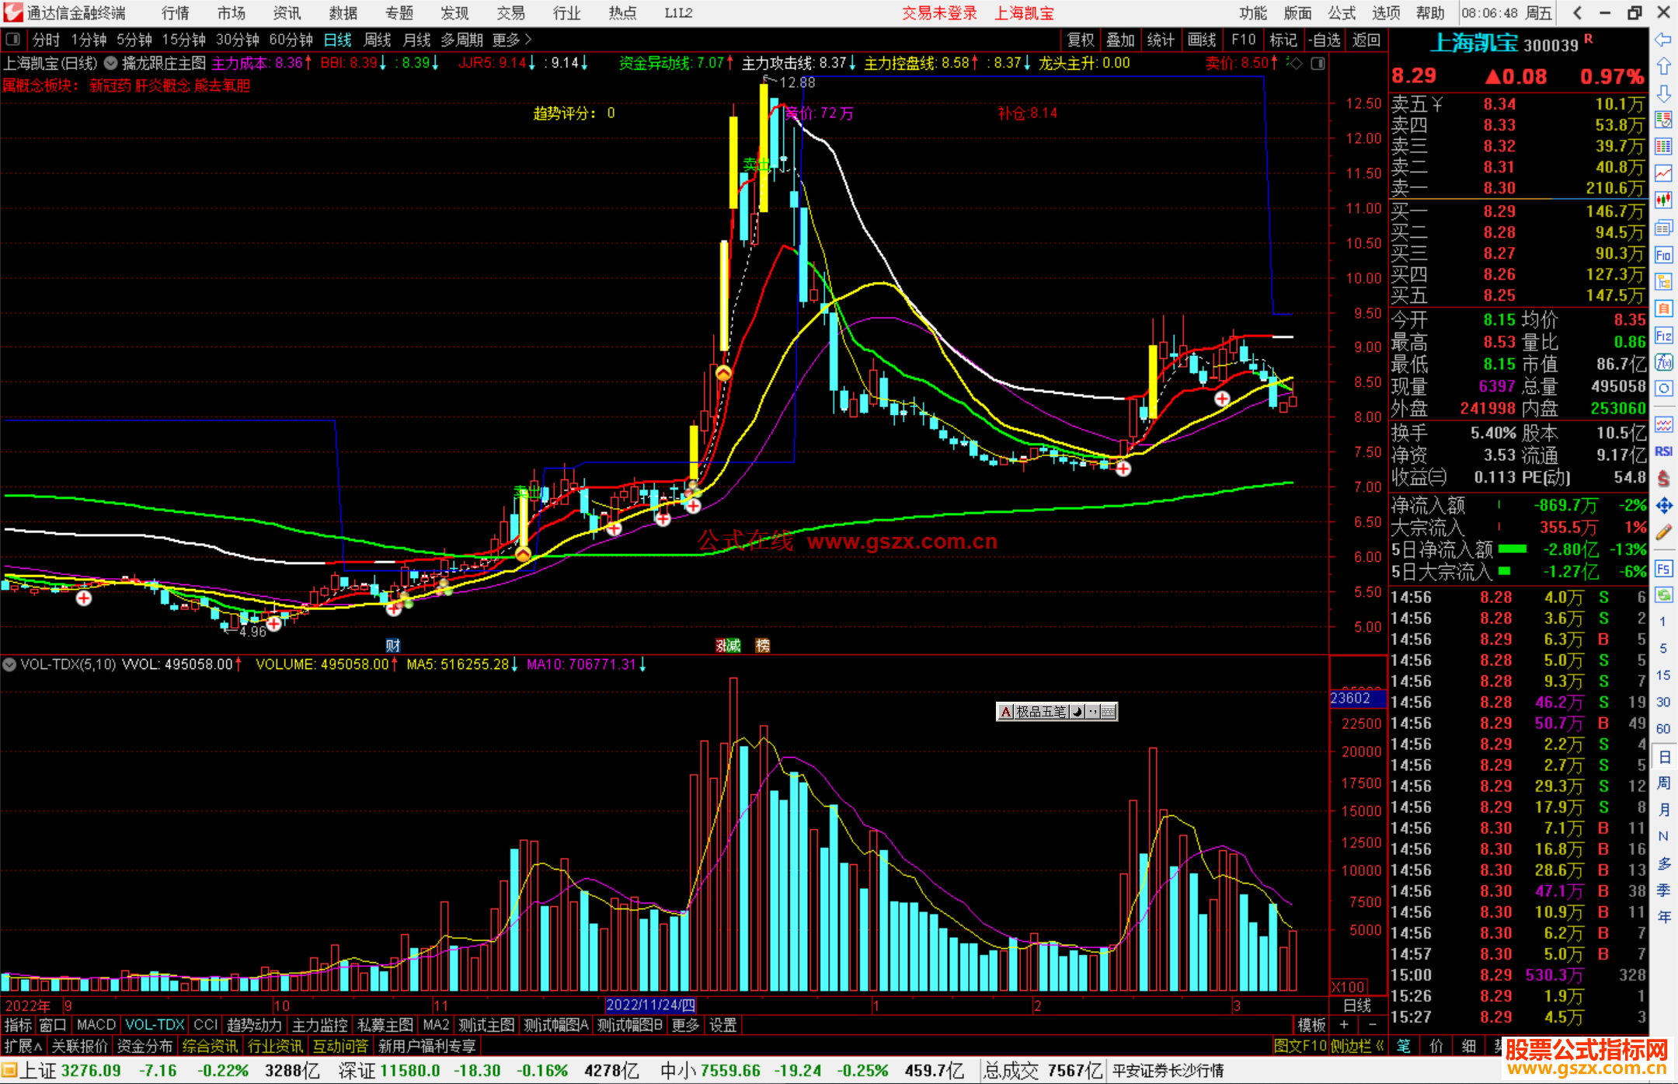Expand the 扩展 panel at bottom left

click(23, 1046)
